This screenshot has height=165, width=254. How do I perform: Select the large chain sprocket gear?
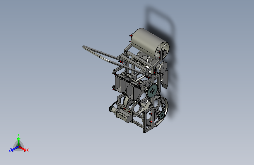pyautogui.click(x=152, y=91)
